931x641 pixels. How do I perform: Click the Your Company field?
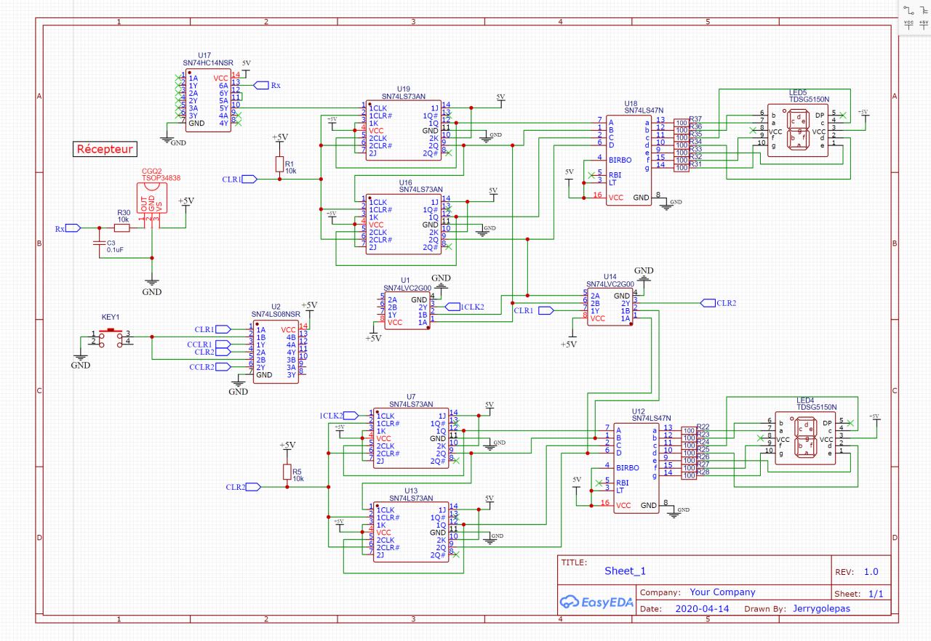click(x=722, y=592)
